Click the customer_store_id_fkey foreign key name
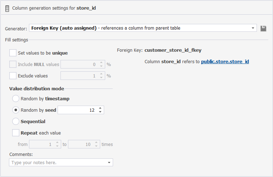The height and width of the screenshot is (177, 273). click(x=173, y=50)
